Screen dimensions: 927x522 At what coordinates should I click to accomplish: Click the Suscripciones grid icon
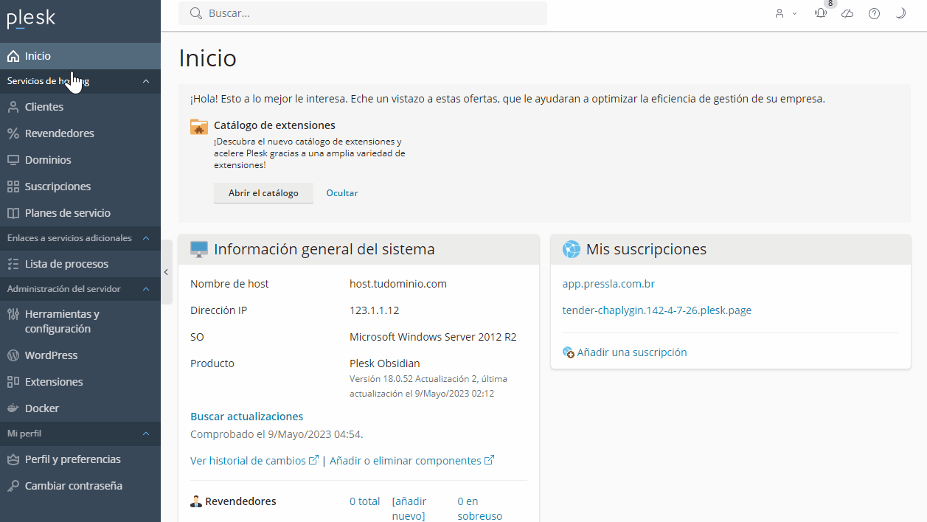pos(13,187)
